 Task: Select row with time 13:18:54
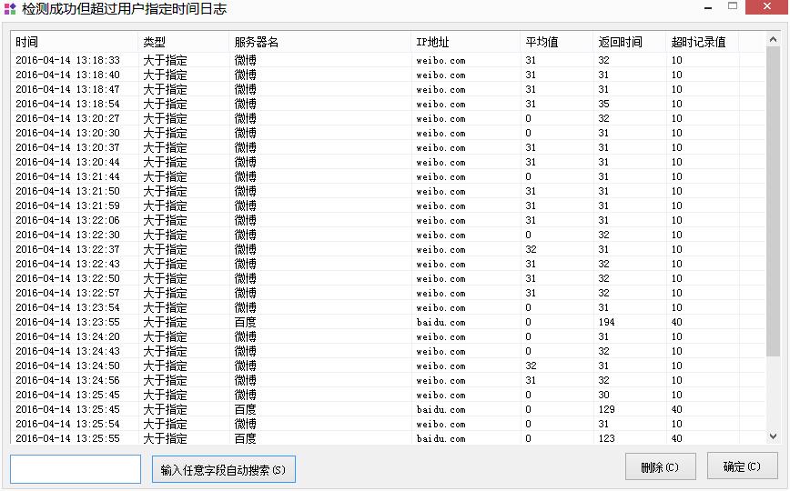[x=388, y=104]
